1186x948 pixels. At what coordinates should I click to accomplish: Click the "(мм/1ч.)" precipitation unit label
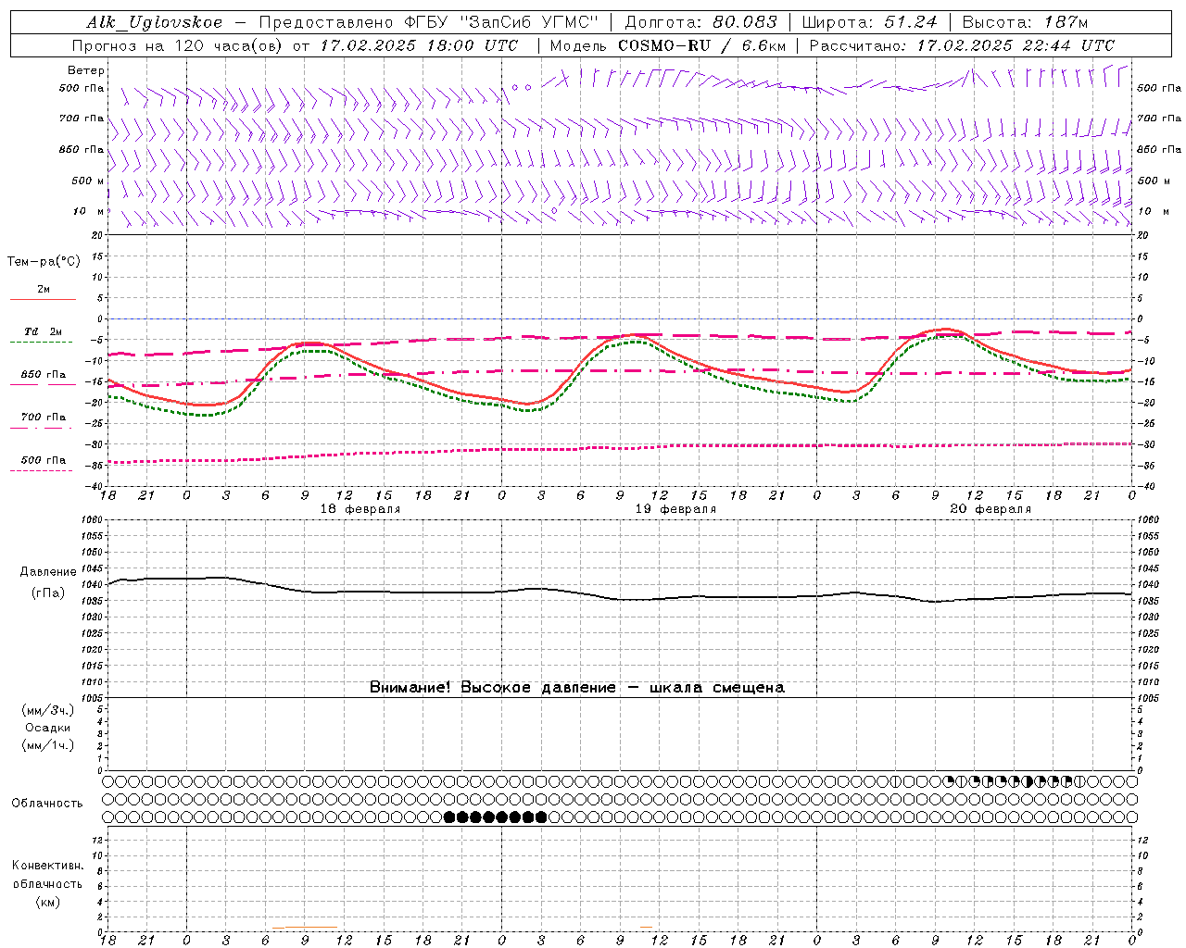[x=48, y=745]
